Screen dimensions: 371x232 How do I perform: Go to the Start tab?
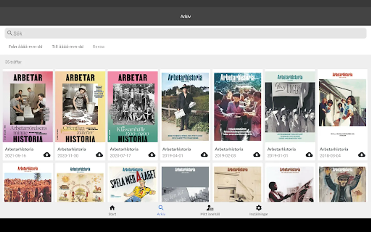coord(112,210)
